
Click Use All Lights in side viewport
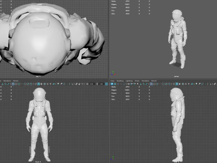(x=189, y=84)
